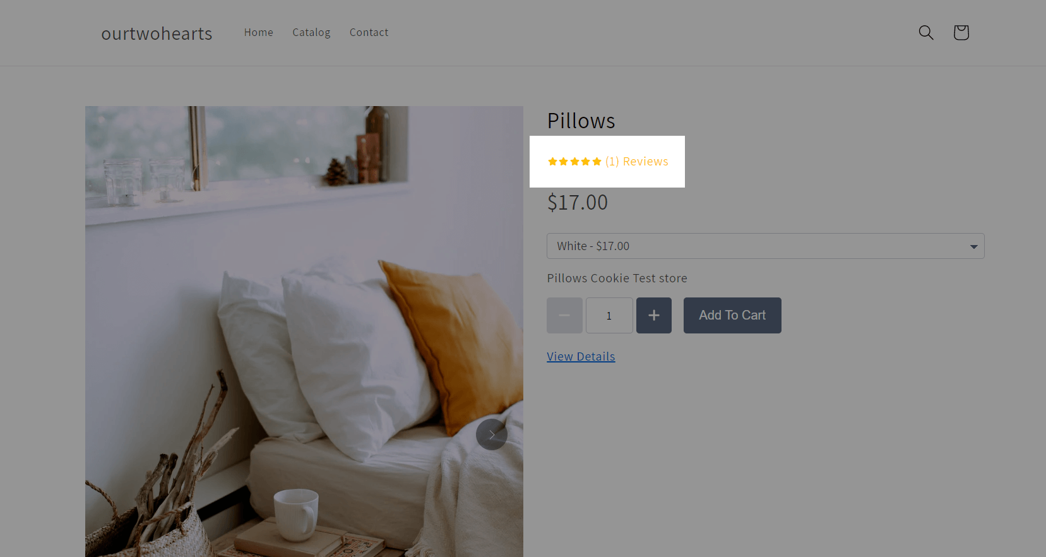Click the five-star rating icons
1046x557 pixels.
(x=574, y=162)
